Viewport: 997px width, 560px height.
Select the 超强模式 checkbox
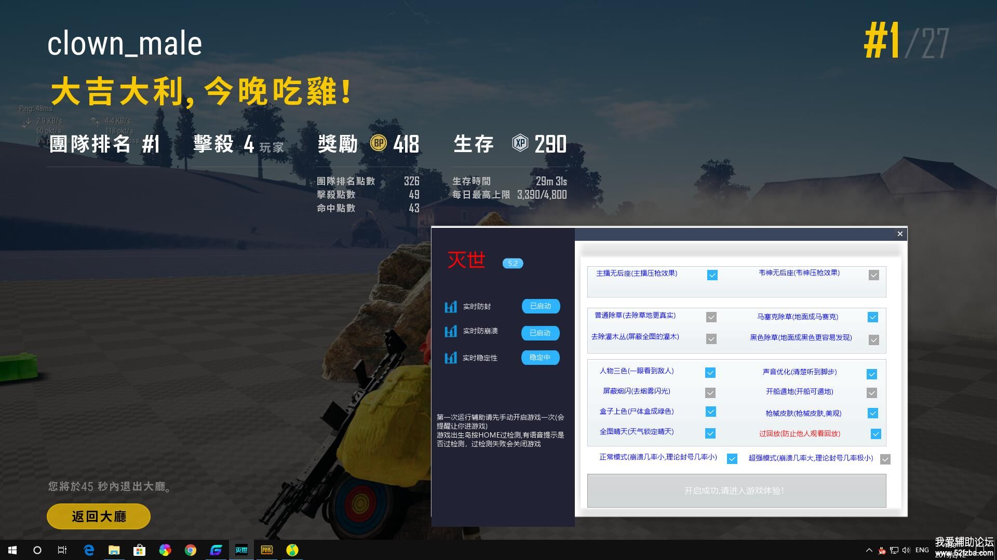885,459
